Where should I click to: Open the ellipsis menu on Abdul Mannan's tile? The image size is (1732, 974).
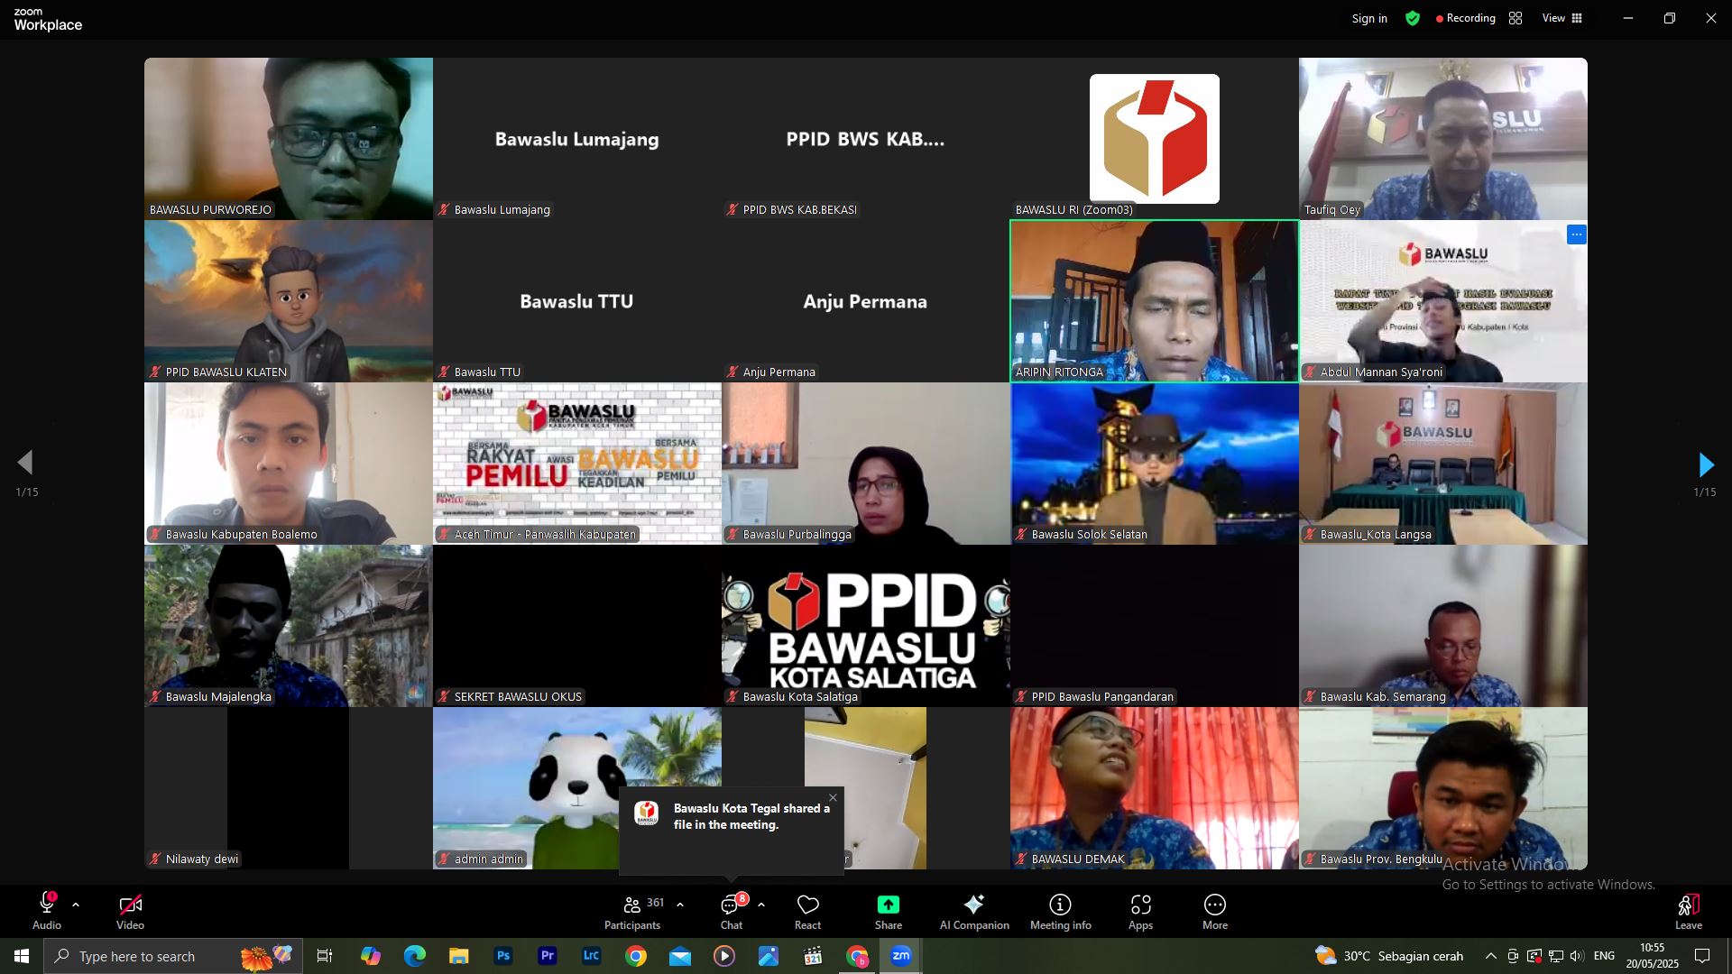tap(1576, 234)
